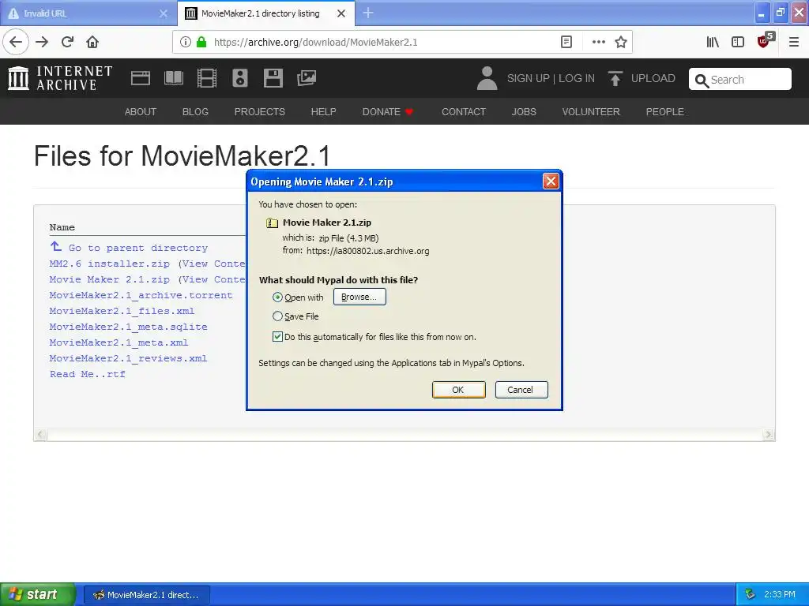This screenshot has height=606, width=809.
Task: Open the PROJECTS menu item
Action: pos(259,112)
